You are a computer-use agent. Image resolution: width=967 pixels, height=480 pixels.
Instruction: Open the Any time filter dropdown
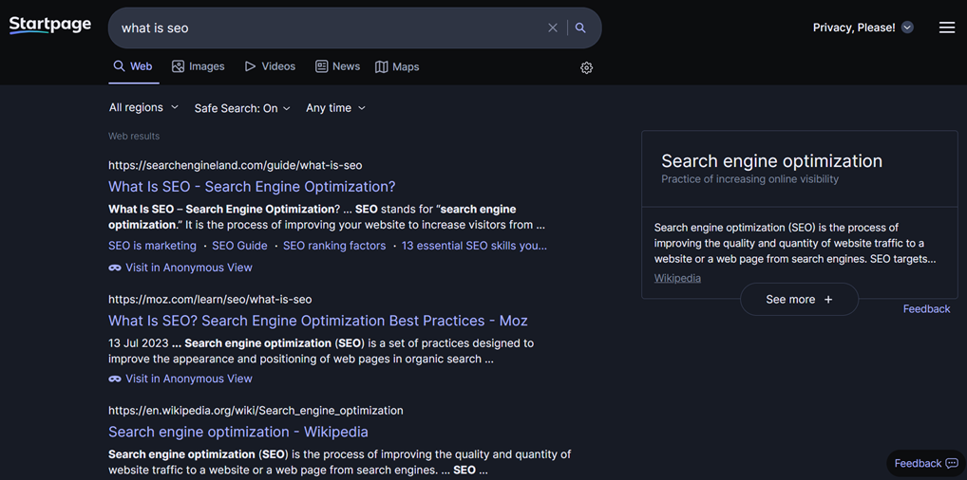click(x=335, y=108)
